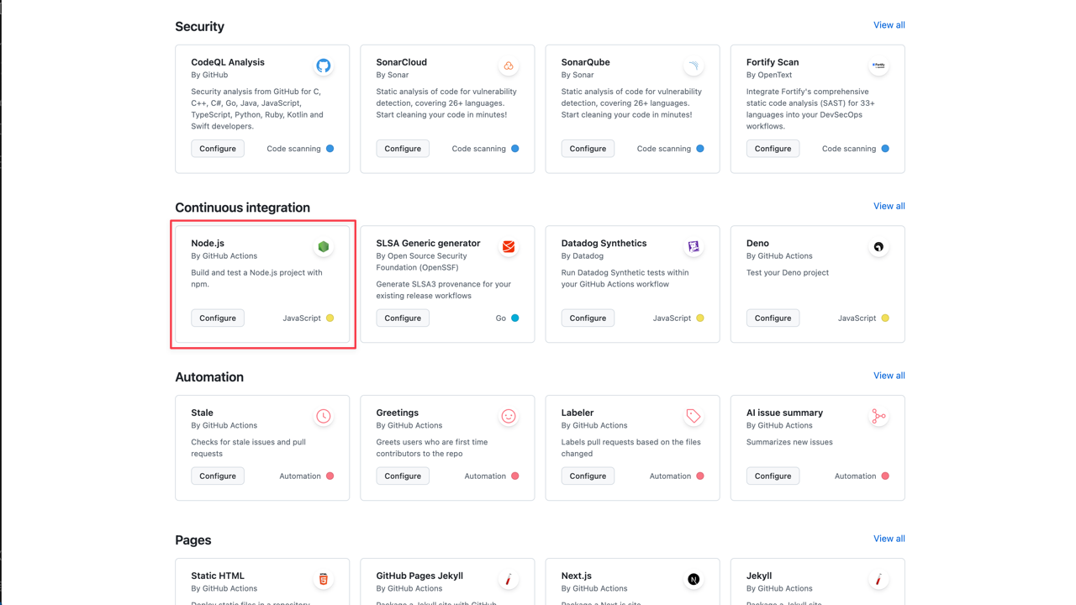The image size is (1076, 605).
Task: Configure the Node.js workflow
Action: [217, 318]
